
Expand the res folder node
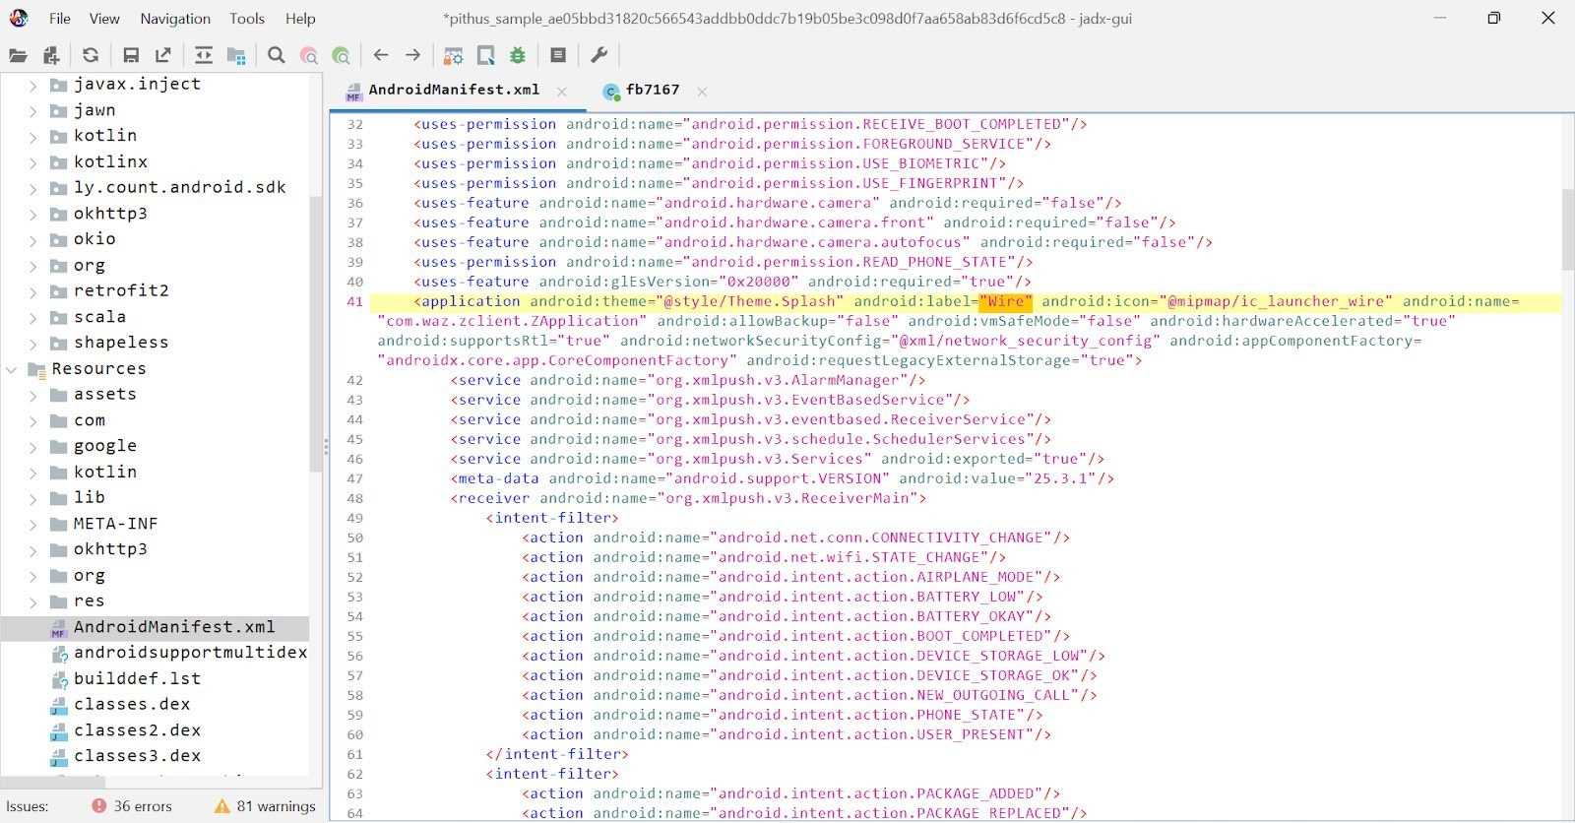(x=33, y=601)
